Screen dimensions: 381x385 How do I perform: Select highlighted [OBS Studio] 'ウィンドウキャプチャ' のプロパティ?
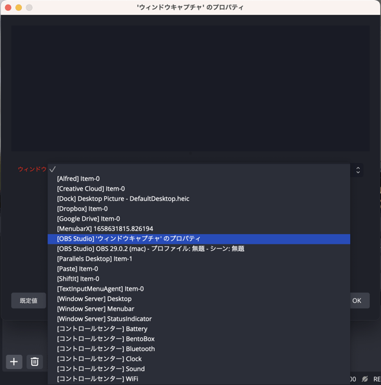click(199, 239)
